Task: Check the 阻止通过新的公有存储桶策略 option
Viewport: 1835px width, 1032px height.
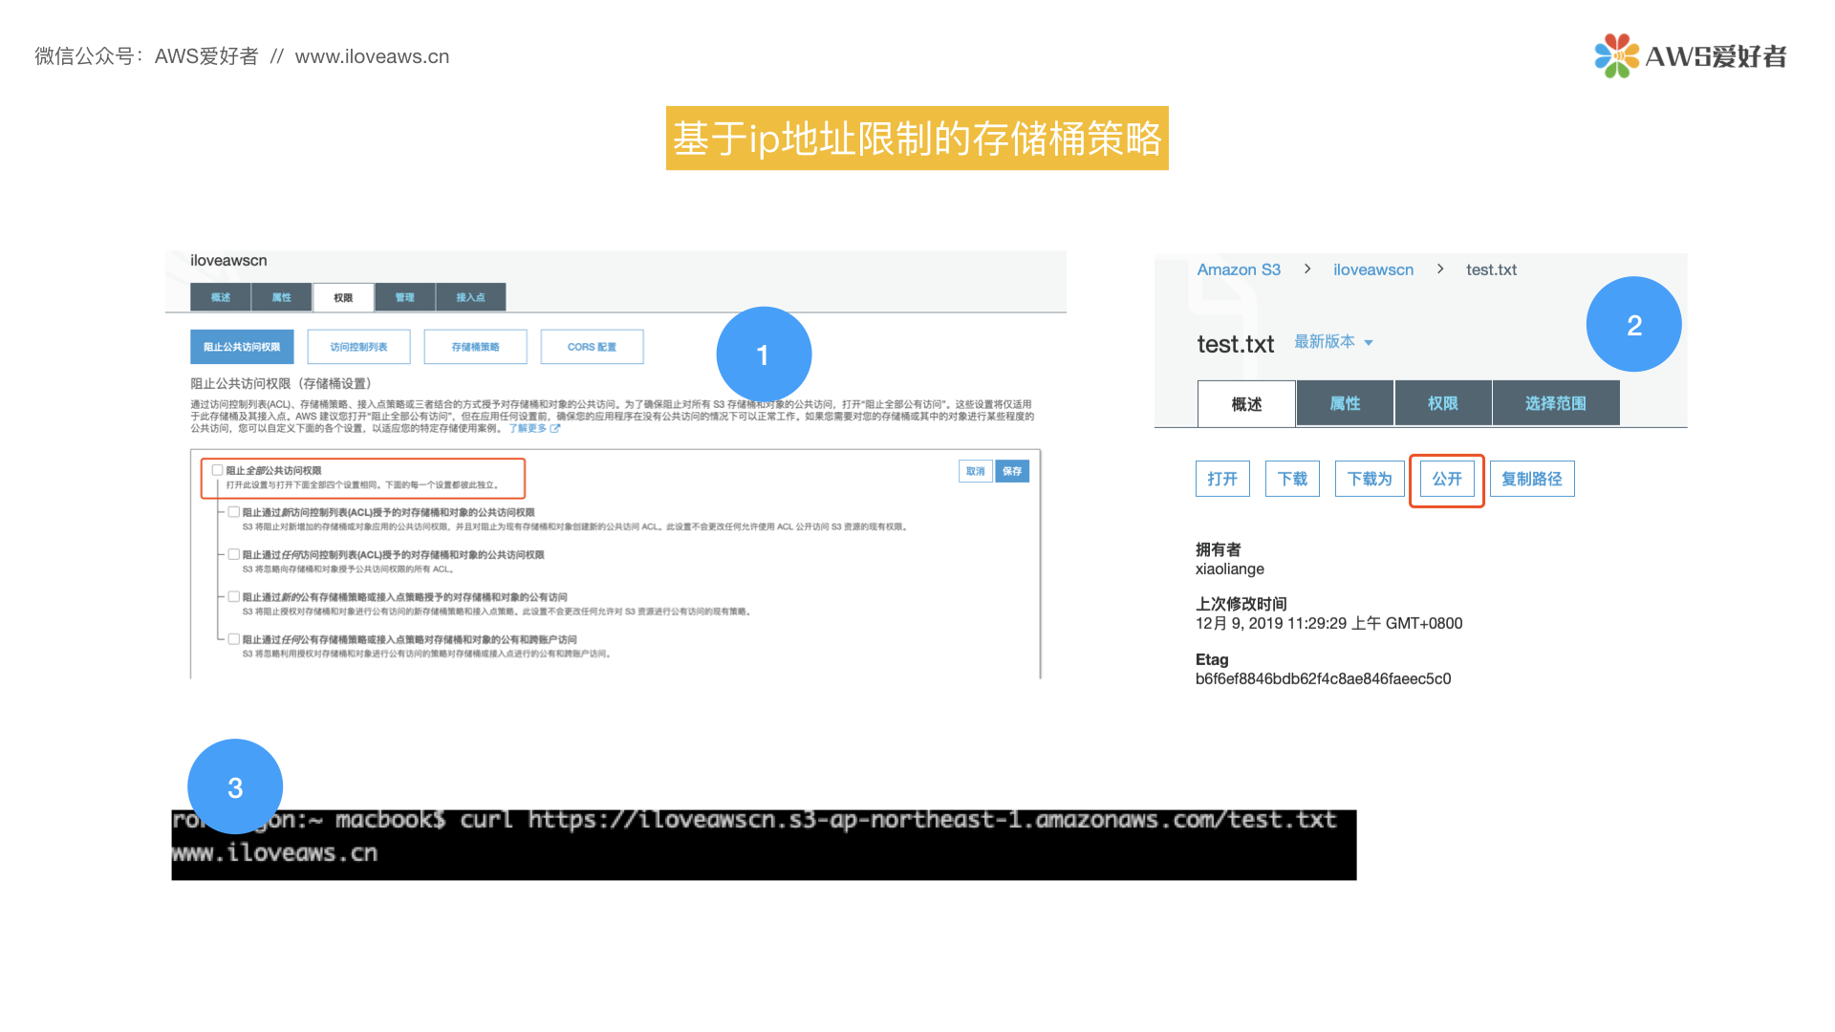Action: coord(234,595)
